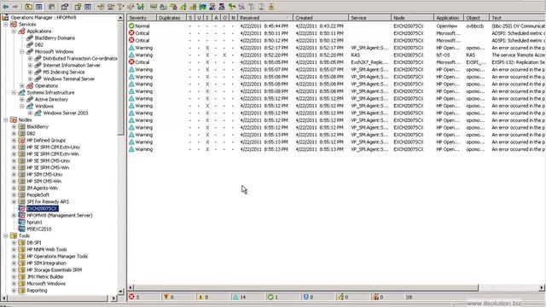546x307 pixels.
Task: Sort by the Application column header
Action: coord(449,18)
